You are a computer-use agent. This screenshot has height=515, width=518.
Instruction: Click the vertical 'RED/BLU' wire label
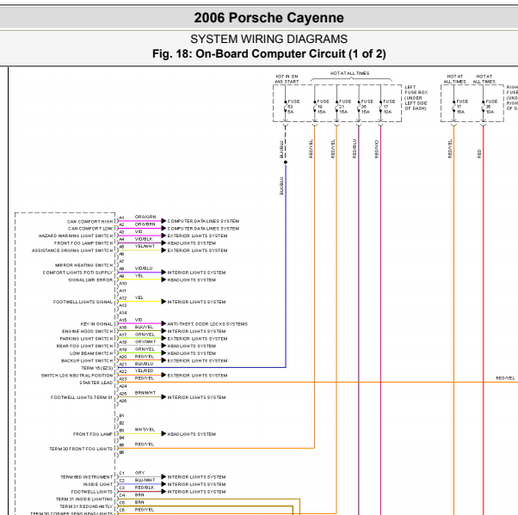point(355,149)
